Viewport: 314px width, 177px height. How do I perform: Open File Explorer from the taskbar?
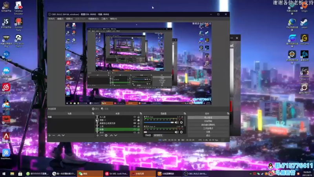12,173
